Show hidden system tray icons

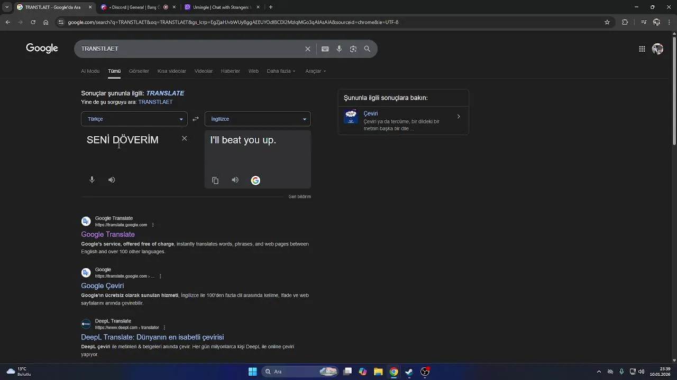point(599,372)
